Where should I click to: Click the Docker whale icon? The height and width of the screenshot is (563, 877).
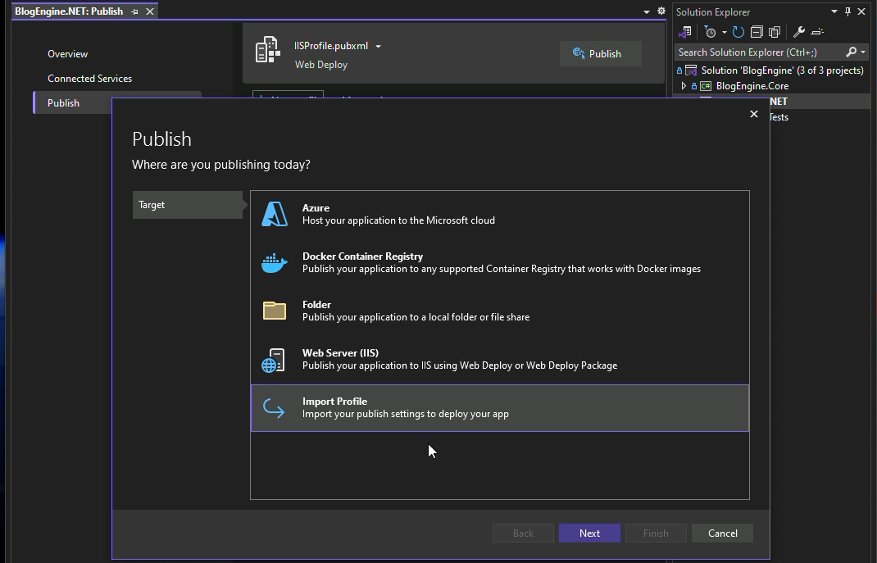pos(275,263)
